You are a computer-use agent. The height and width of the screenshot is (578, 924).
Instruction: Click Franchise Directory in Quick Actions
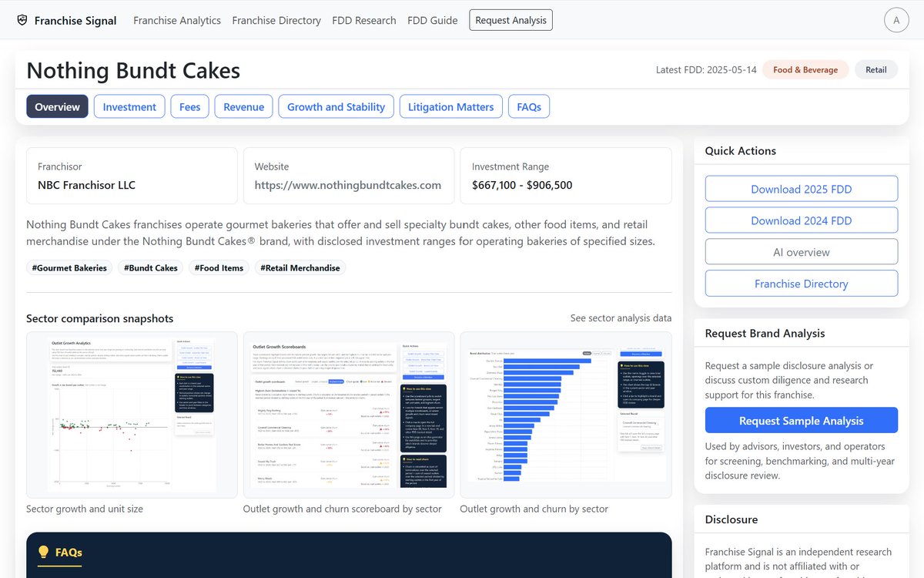coord(802,284)
